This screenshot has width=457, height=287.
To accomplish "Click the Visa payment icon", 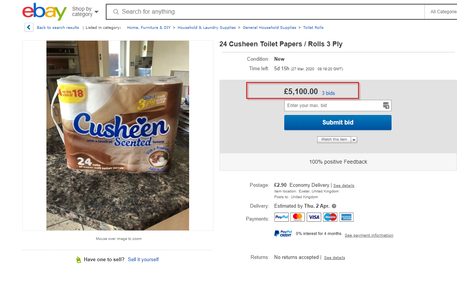I will click(314, 217).
